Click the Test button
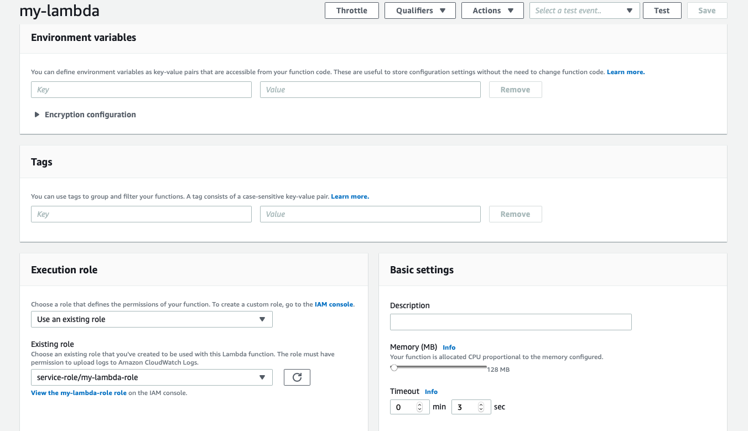748x431 pixels. click(x=662, y=11)
